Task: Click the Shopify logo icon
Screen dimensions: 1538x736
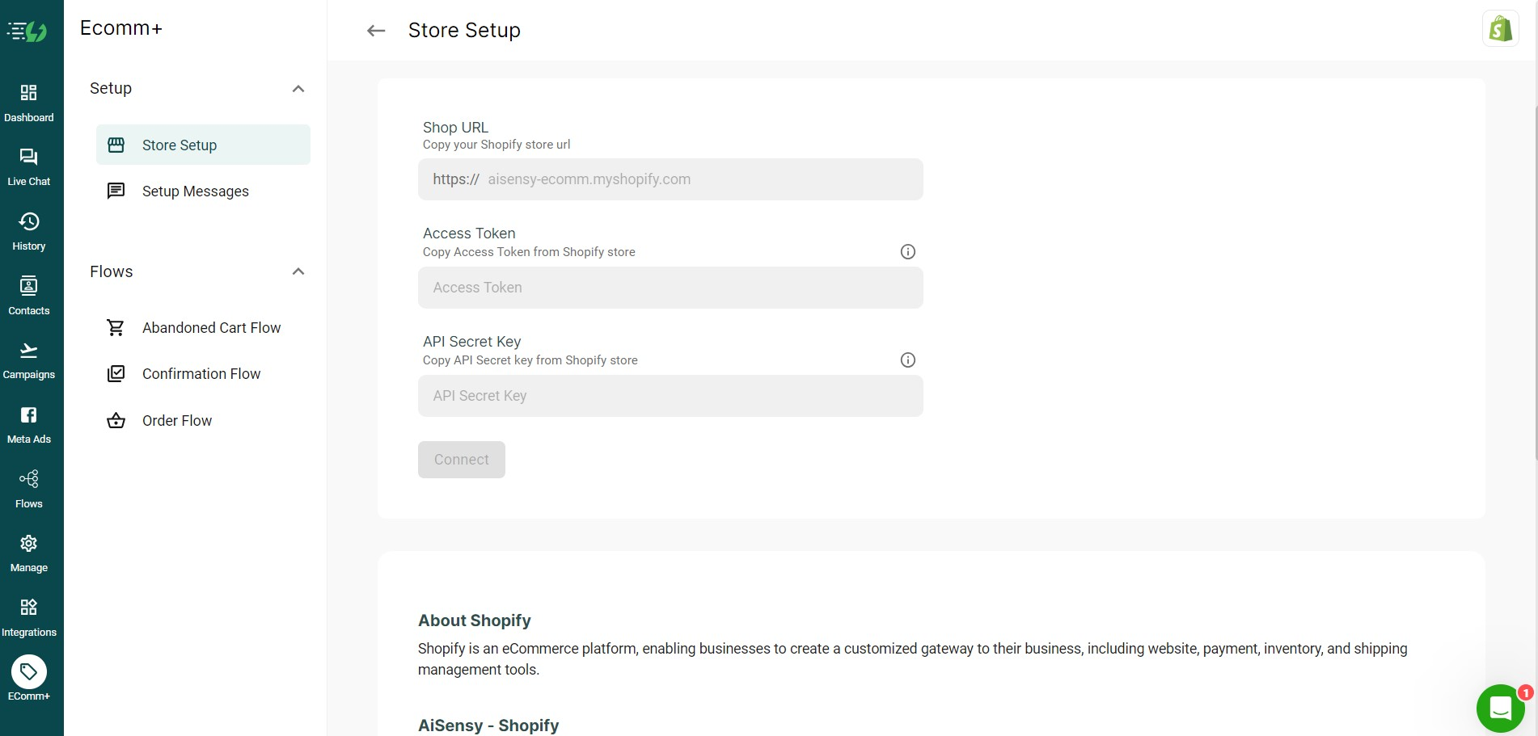Action: 1501,29
